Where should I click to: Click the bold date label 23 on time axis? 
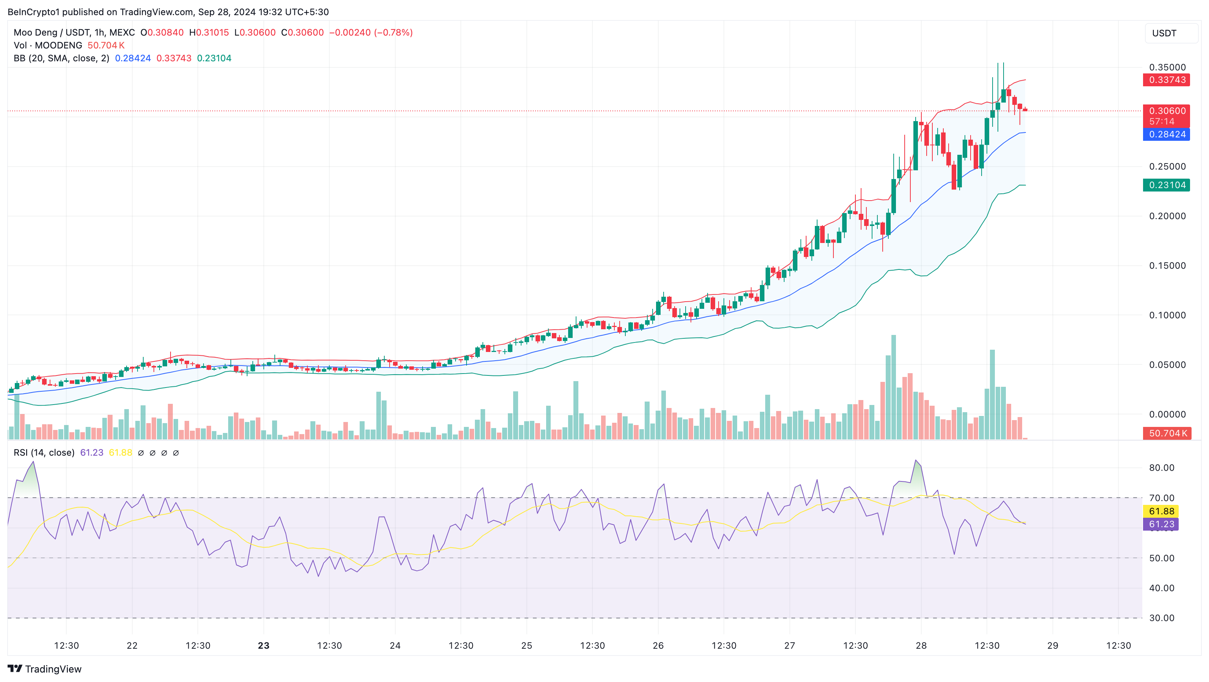264,645
